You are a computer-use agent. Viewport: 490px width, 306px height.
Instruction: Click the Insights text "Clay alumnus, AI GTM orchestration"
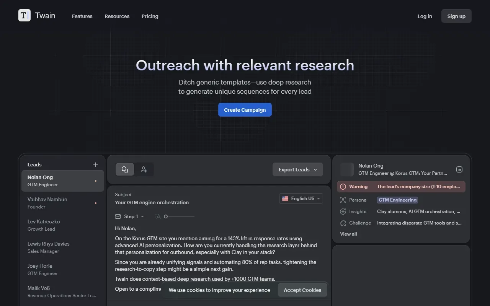(x=419, y=212)
